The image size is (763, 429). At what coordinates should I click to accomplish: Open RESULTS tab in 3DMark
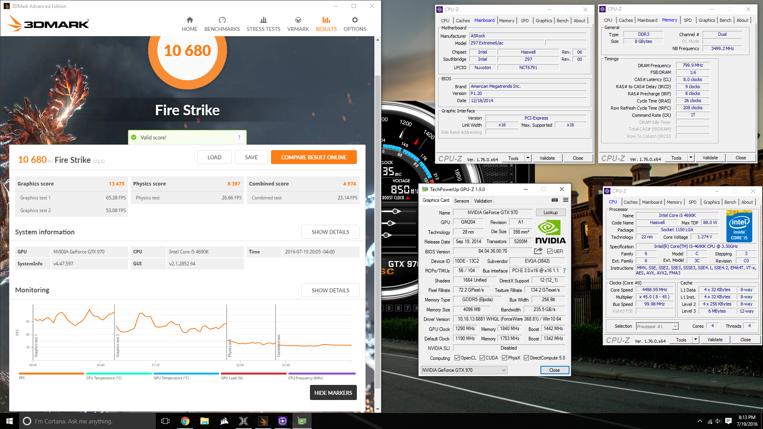click(326, 24)
